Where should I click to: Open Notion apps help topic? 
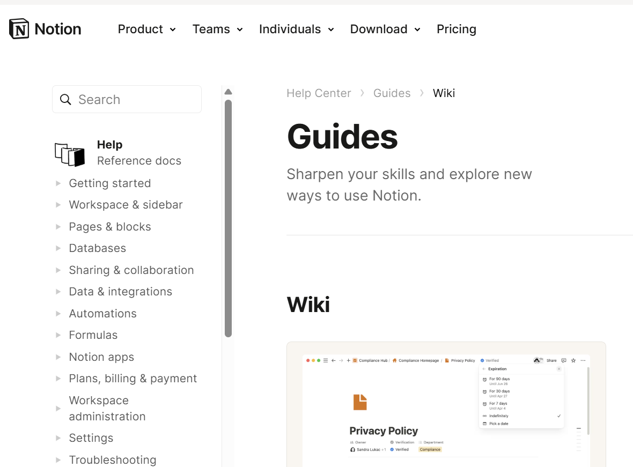click(x=101, y=357)
